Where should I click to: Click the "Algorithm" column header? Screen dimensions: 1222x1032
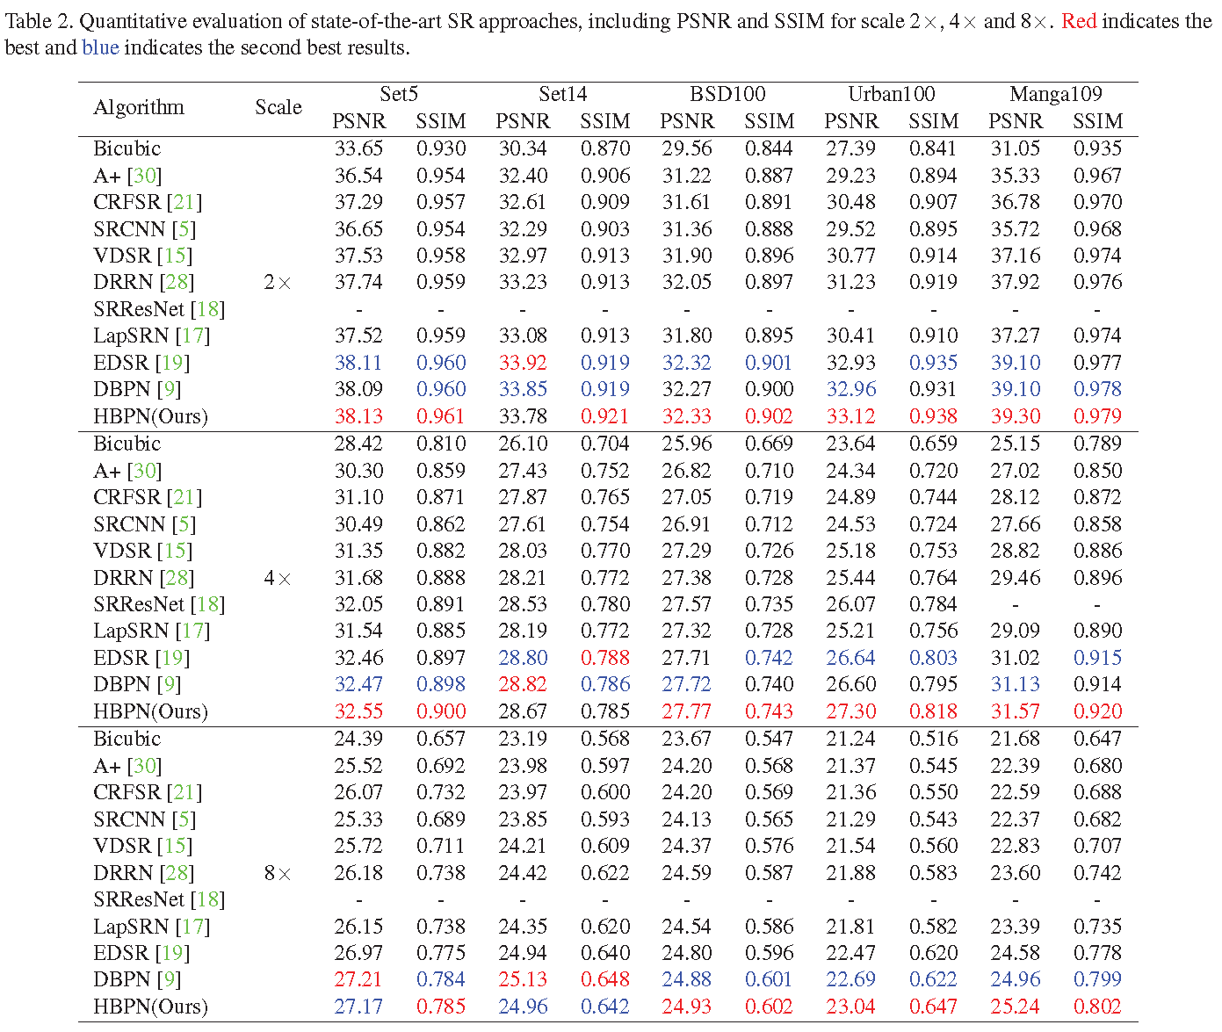[x=139, y=107]
